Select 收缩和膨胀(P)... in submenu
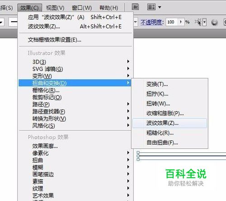Screen dimensions: 226x201 (169, 114)
